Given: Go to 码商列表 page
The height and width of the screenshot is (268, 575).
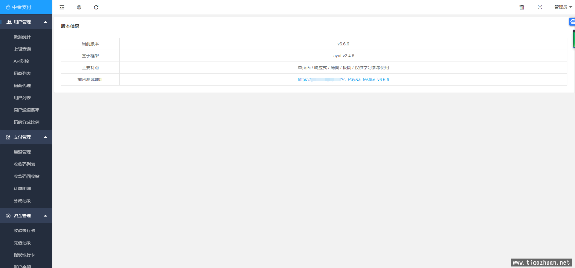Looking at the screenshot, I should click(x=22, y=73).
